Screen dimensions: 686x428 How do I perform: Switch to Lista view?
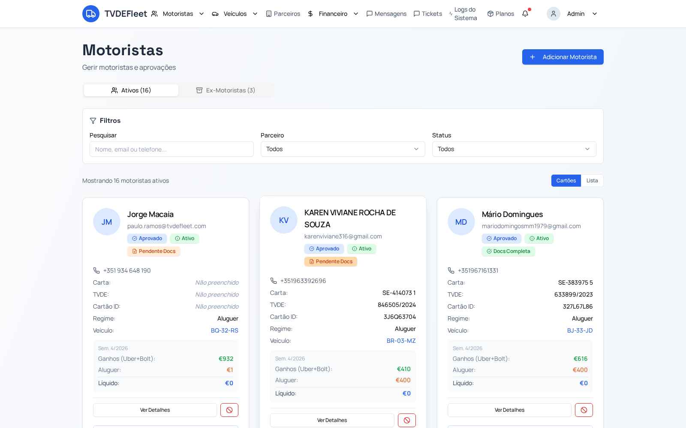tap(592, 181)
